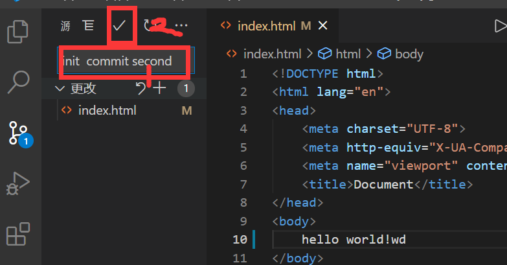Open the Explorer view in activity bar
507x265 pixels.
click(17, 32)
